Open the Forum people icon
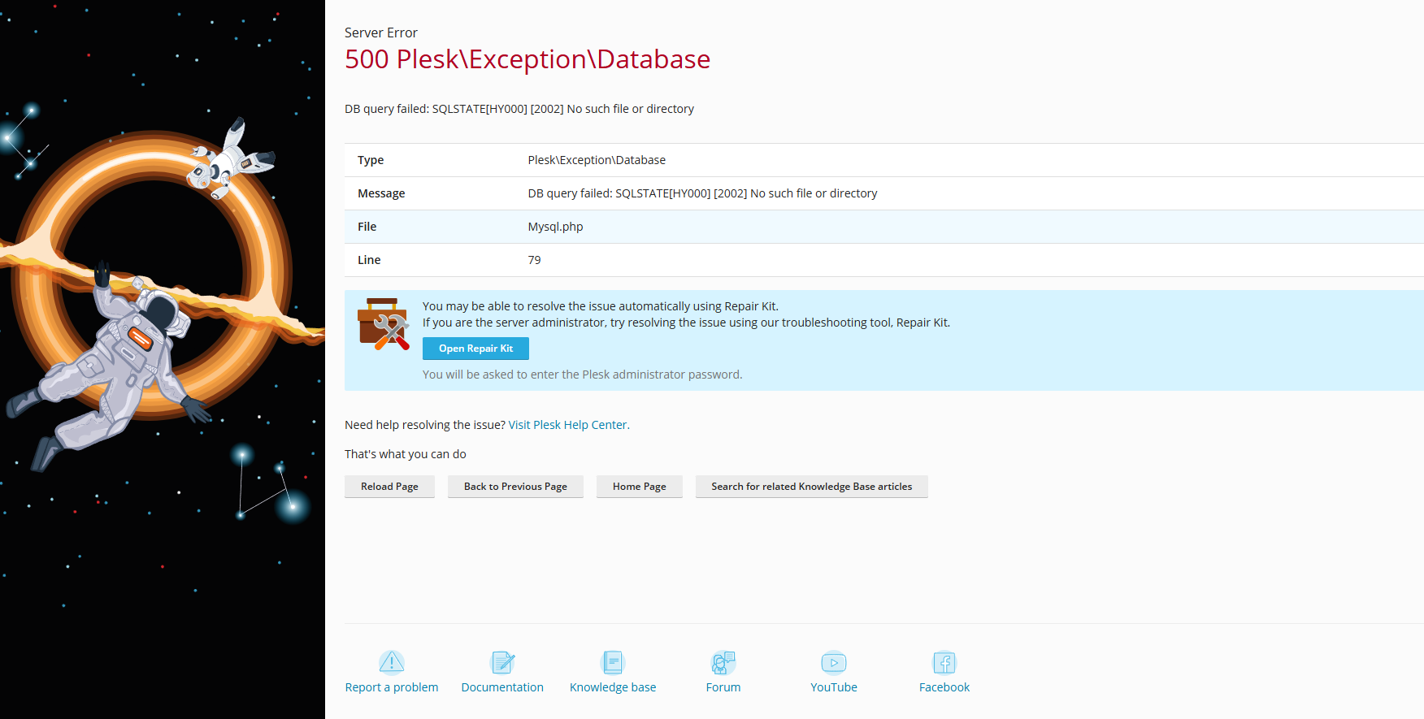 (723, 663)
